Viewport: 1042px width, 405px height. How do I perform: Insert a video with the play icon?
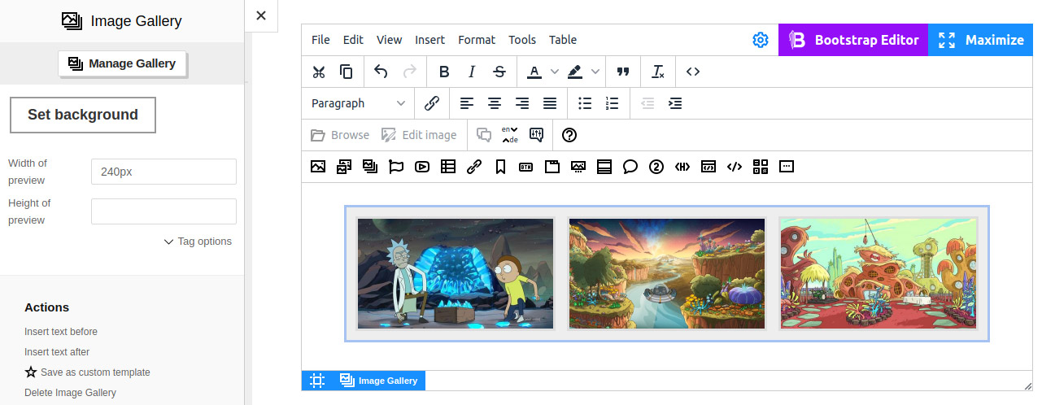(422, 167)
